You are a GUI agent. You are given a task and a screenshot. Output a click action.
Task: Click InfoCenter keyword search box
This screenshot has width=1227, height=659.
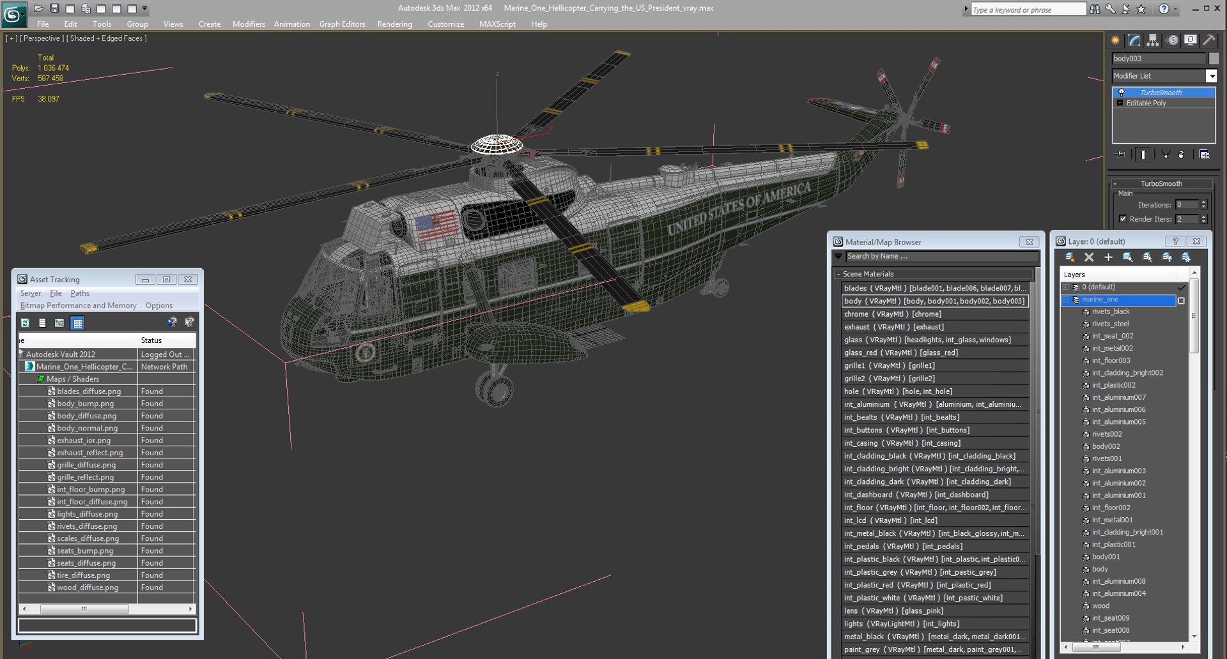[1028, 10]
